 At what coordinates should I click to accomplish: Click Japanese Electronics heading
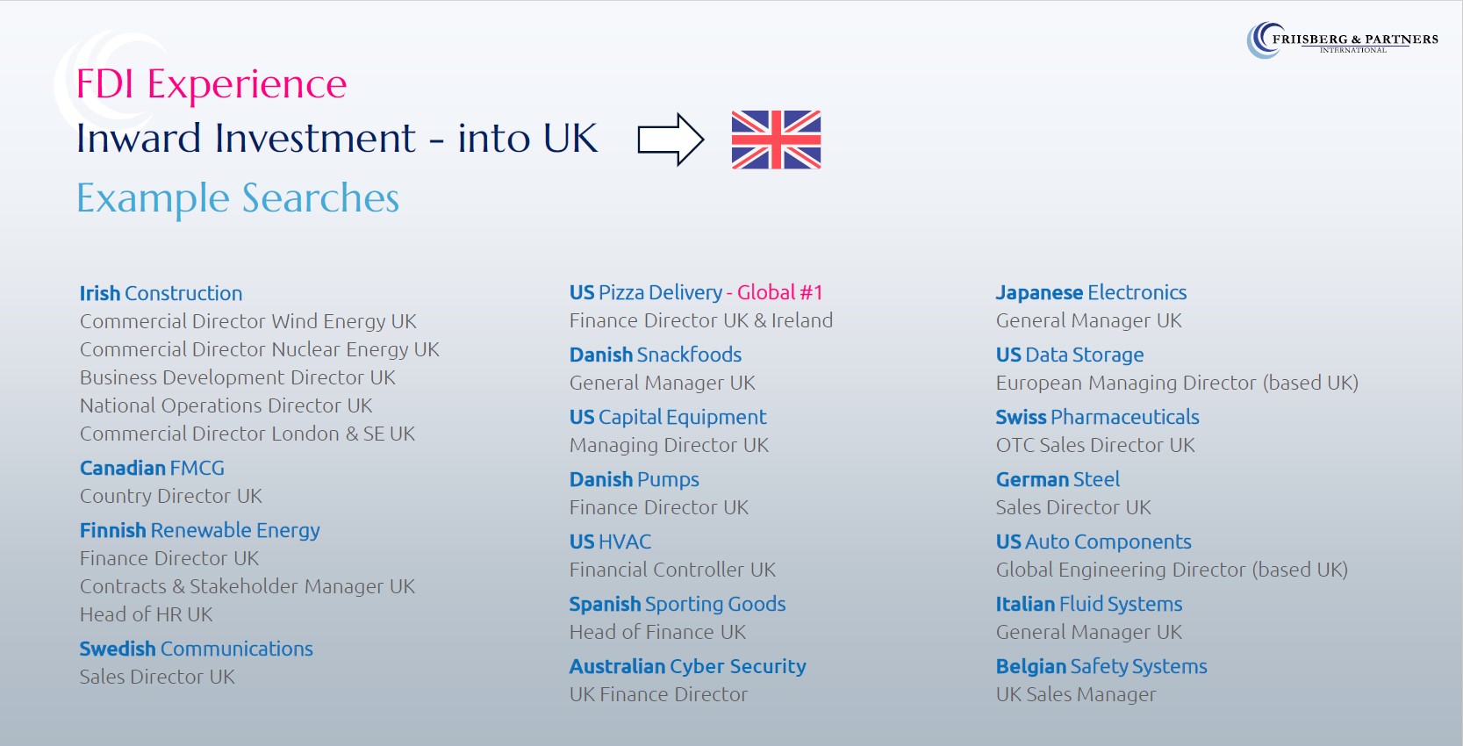[x=1091, y=293]
